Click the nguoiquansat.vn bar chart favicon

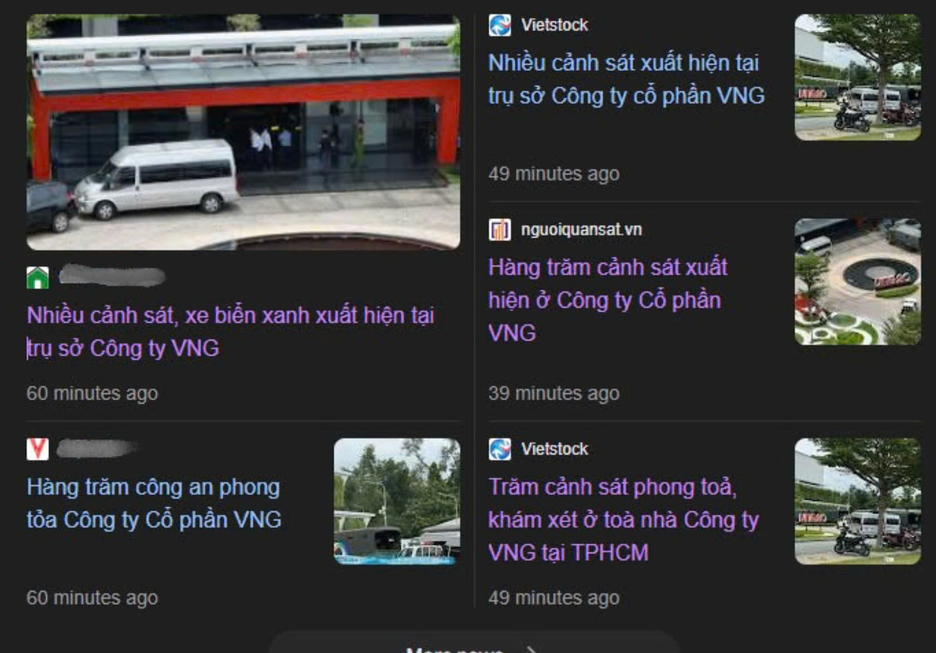[500, 229]
